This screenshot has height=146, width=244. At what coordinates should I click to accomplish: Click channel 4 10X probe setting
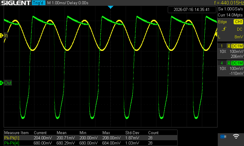[223, 68]
